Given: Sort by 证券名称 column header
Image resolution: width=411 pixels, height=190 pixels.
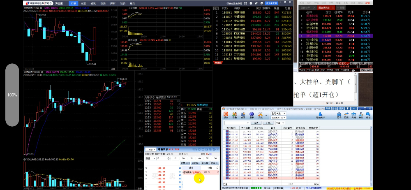Looking at the screenshot, I should tap(300, 128).
